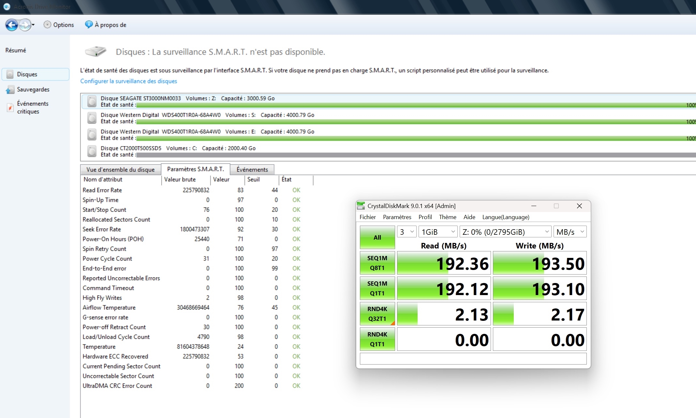Expand the 1GiB test size dropdown
696x418 pixels.
coord(438,232)
